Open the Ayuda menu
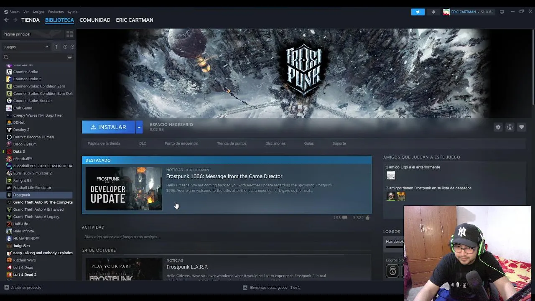 72,12
